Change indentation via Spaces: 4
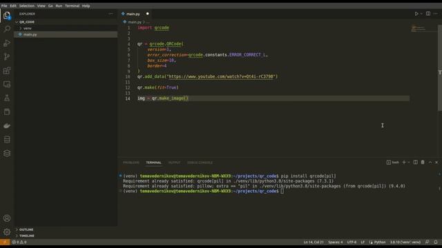 click(335, 242)
